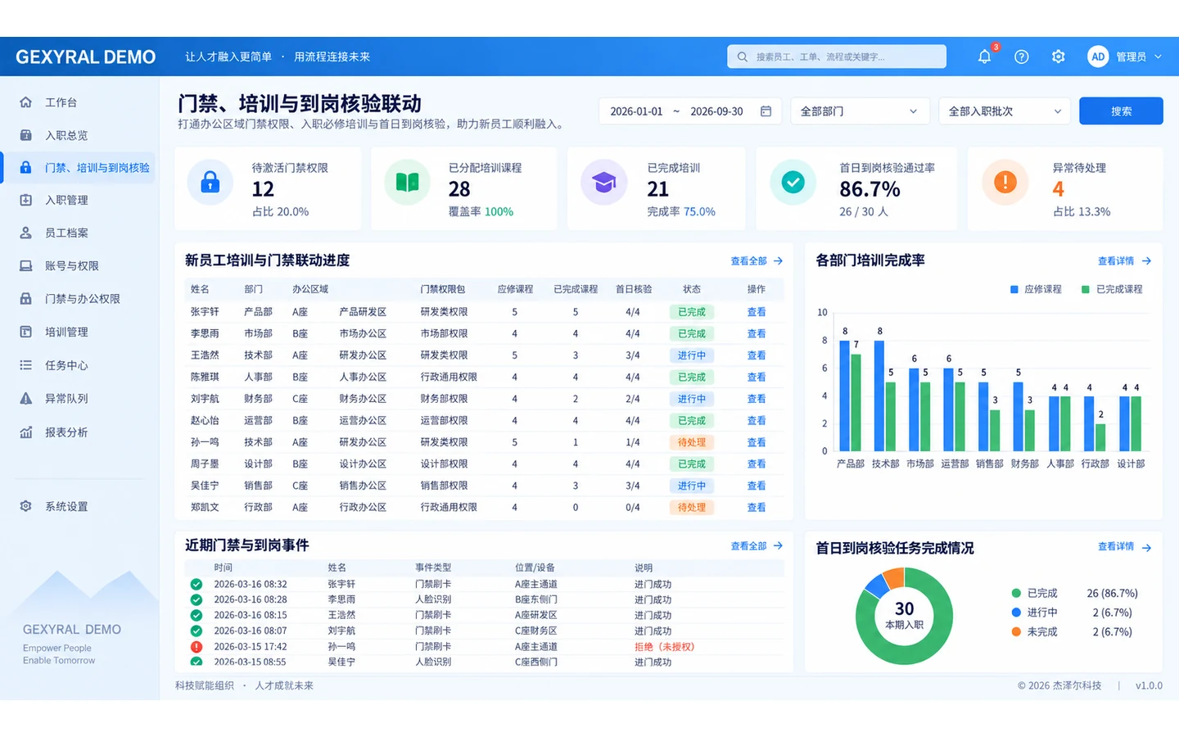The height and width of the screenshot is (737, 1179).
Task: Click the 异常队列 warning icon in sidebar
Action: pyautogui.click(x=25, y=399)
